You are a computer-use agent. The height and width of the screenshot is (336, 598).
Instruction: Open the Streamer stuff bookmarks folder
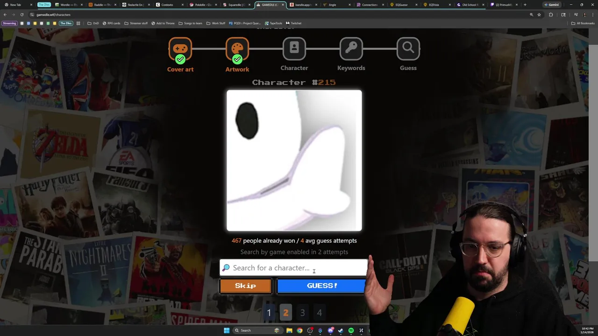click(x=136, y=23)
